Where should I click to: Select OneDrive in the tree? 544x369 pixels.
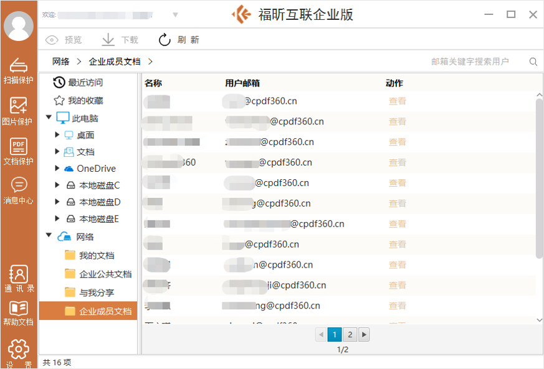[90, 169]
